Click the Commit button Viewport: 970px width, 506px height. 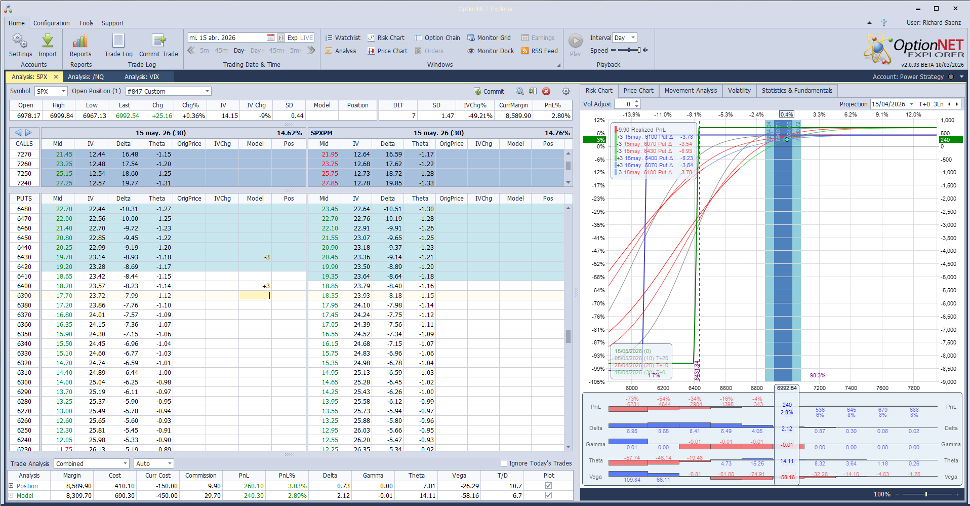coord(489,91)
